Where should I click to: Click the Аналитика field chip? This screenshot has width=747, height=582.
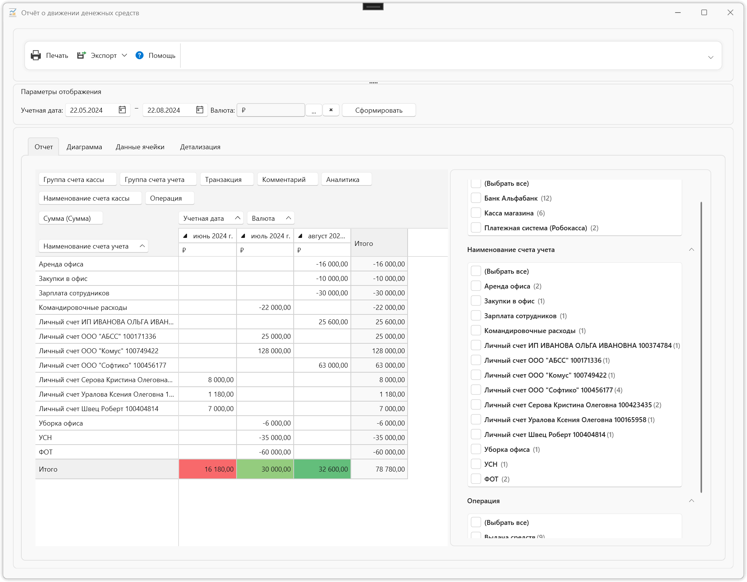tap(346, 180)
